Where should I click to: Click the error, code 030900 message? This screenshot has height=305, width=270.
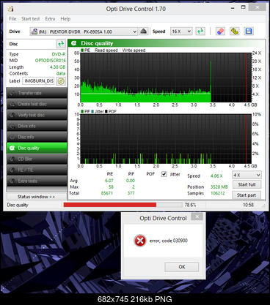(169, 241)
